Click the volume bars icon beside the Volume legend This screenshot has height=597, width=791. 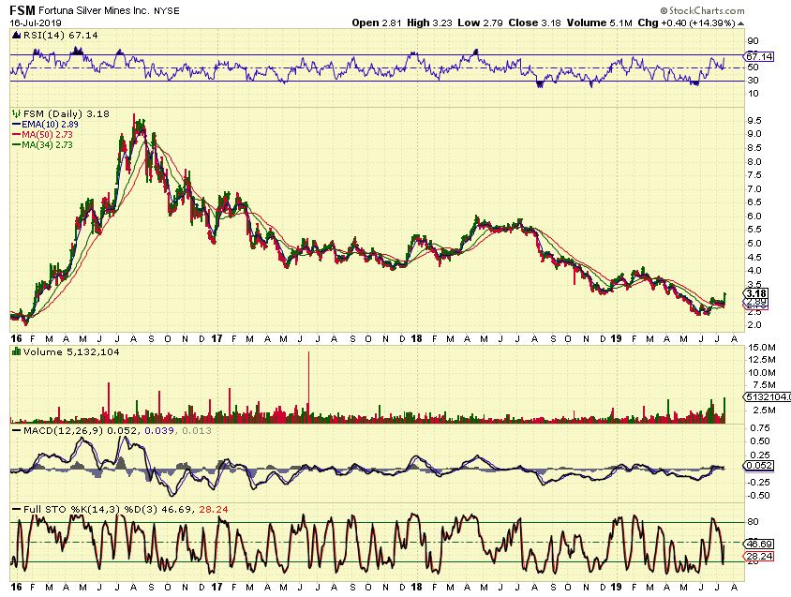[17, 352]
